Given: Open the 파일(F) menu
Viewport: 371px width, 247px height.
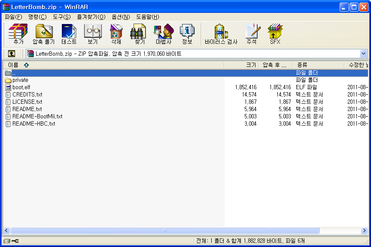Looking at the screenshot, I should point(13,17).
